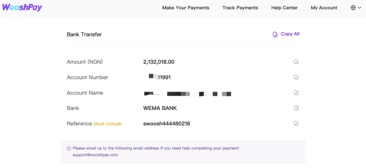Copy the Reference code value

(296, 123)
